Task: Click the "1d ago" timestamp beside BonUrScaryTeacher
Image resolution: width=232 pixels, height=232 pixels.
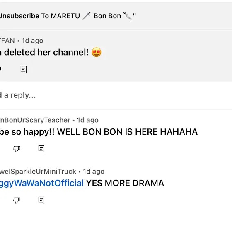Action: 87,120
